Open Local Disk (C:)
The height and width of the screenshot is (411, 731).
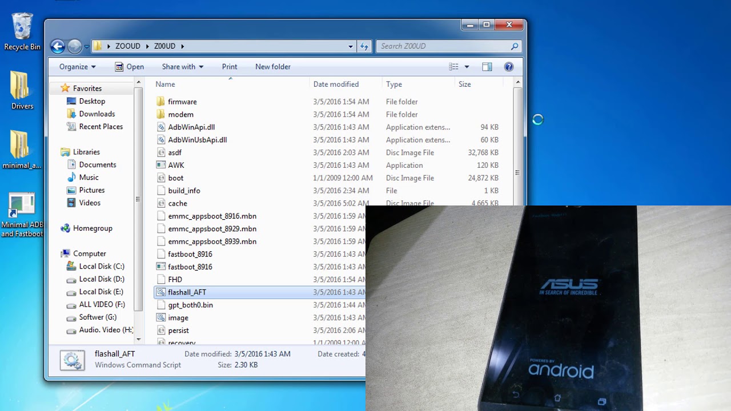pos(95,266)
